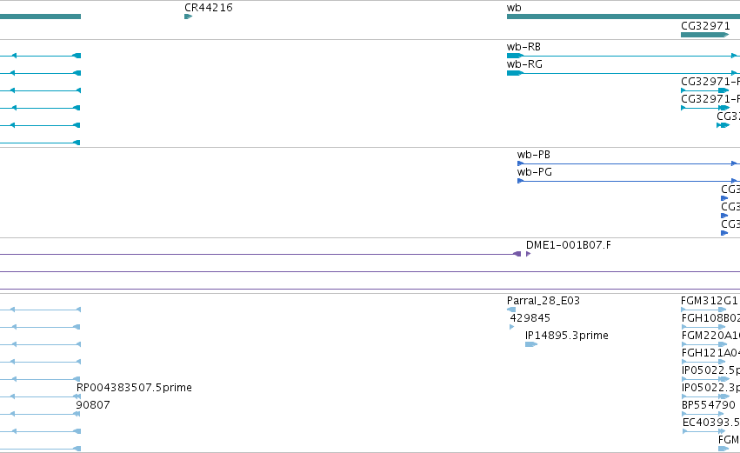Click the IP05022.5p EST label

click(x=710, y=370)
